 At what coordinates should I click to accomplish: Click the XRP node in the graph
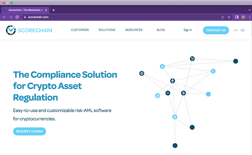tap(168, 93)
